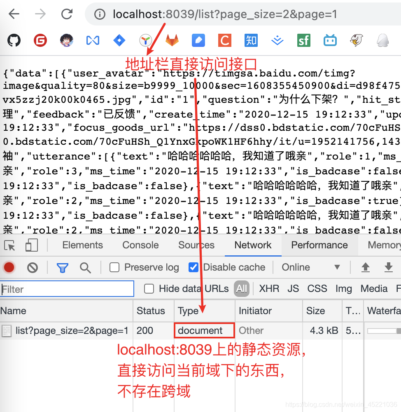This screenshot has width=401, height=412.
Task: Toggle the device toolbar icon
Action: click(32, 245)
